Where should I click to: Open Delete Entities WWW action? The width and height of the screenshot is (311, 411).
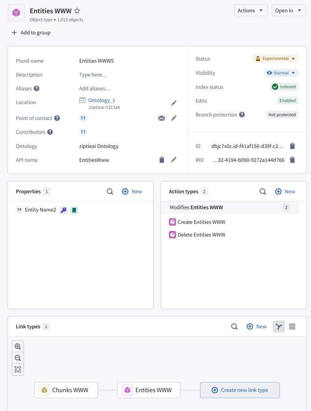click(x=197, y=235)
